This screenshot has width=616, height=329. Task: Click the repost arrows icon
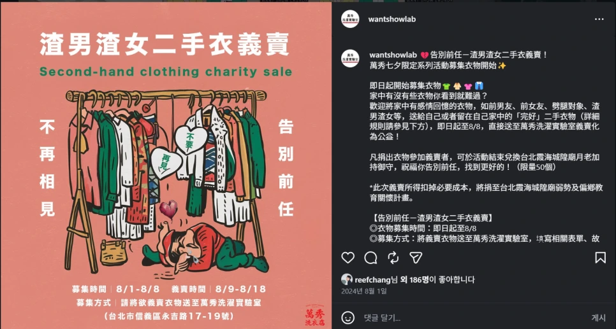[x=393, y=258]
